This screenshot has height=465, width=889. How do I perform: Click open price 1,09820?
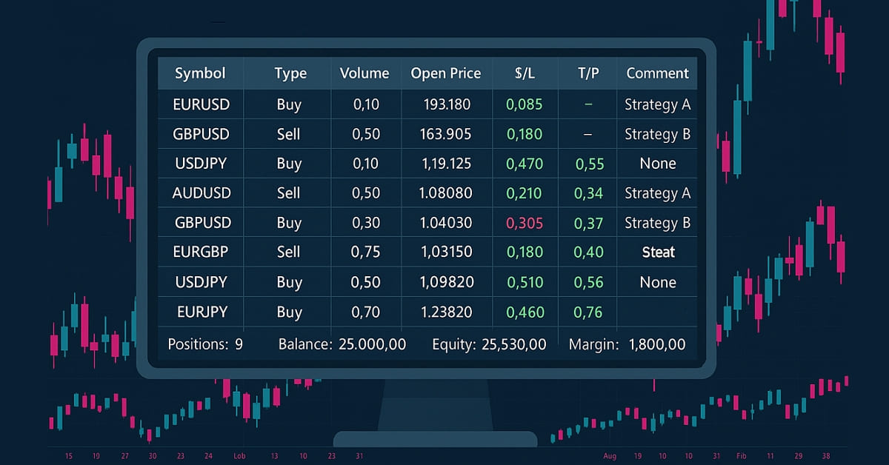point(446,282)
